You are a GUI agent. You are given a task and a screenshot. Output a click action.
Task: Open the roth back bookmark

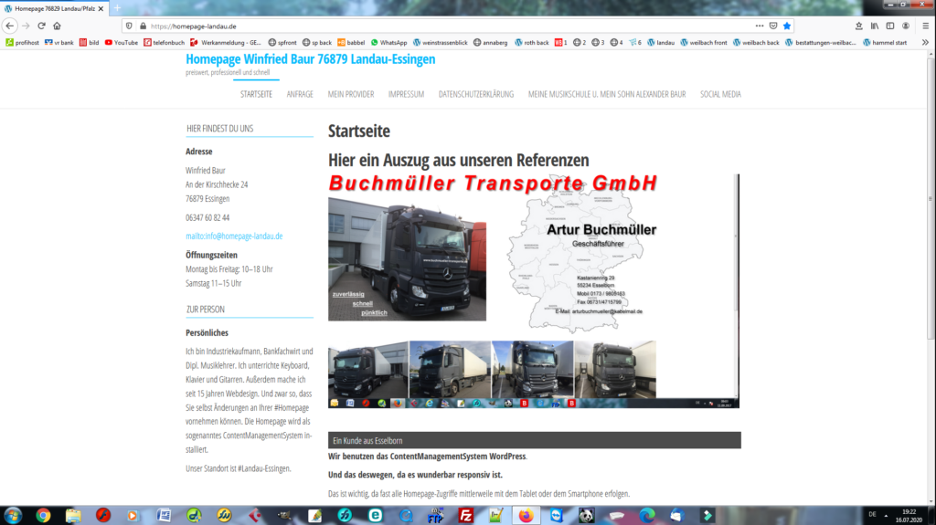pyautogui.click(x=531, y=42)
